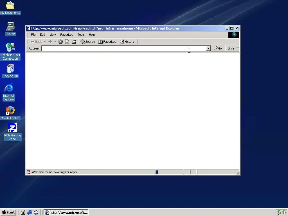Launch Internet Explorer from quick launch

(x=30, y=213)
